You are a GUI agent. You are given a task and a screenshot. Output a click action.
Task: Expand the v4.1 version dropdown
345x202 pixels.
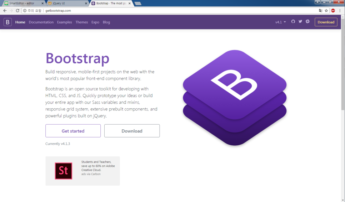point(280,22)
